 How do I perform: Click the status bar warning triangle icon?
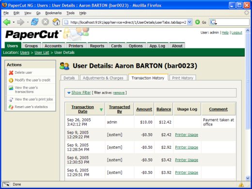coord(241,184)
